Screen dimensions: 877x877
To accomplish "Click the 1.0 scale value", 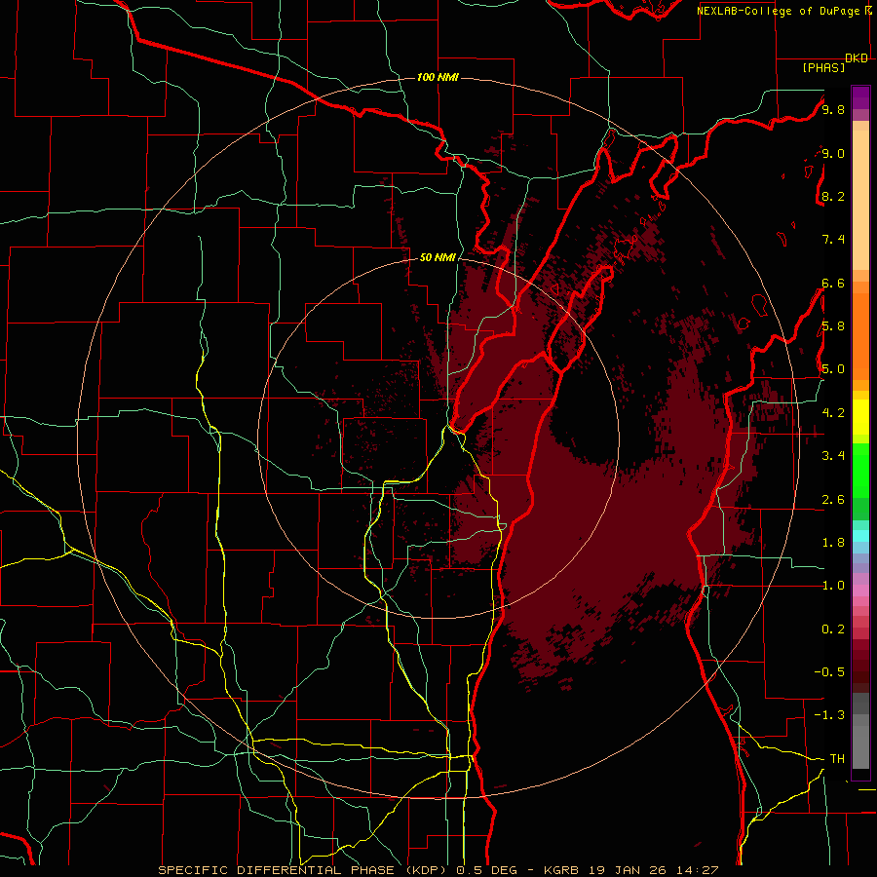I will pyautogui.click(x=833, y=586).
